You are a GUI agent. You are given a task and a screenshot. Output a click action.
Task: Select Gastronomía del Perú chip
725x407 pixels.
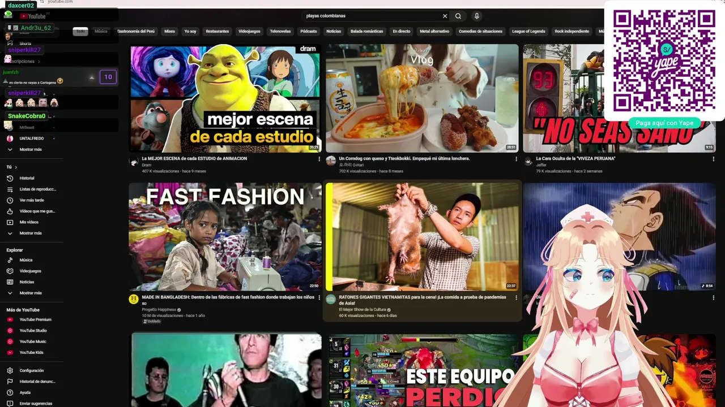click(x=136, y=31)
